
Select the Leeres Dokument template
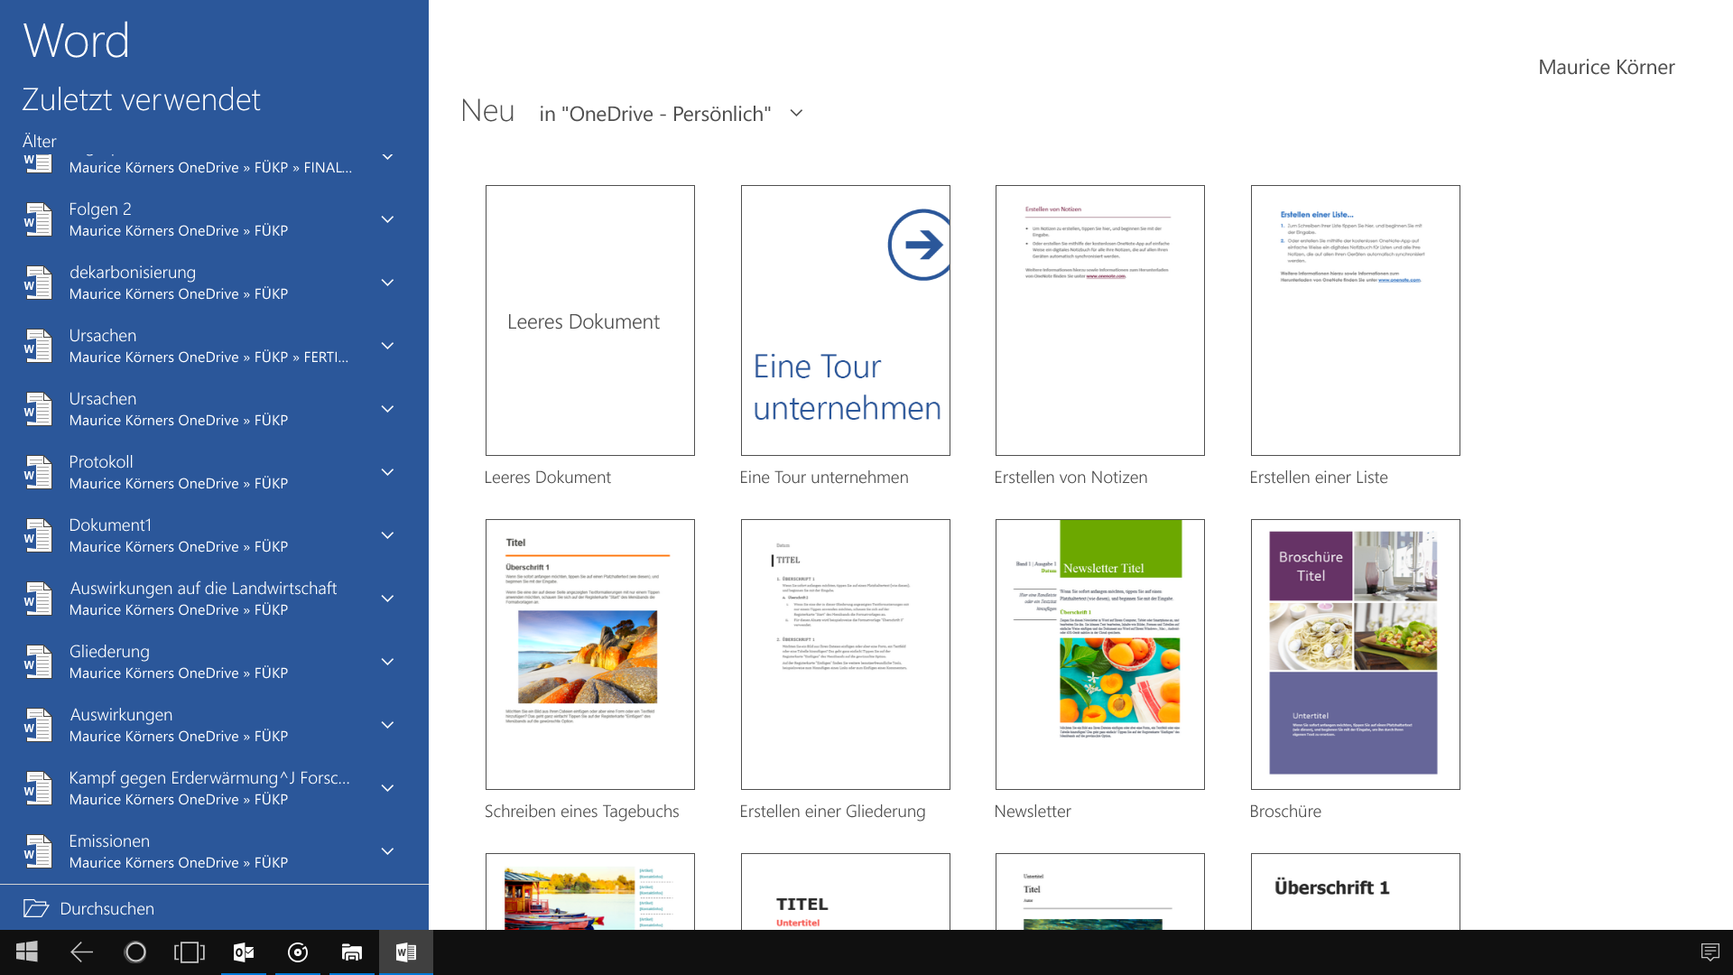click(590, 320)
